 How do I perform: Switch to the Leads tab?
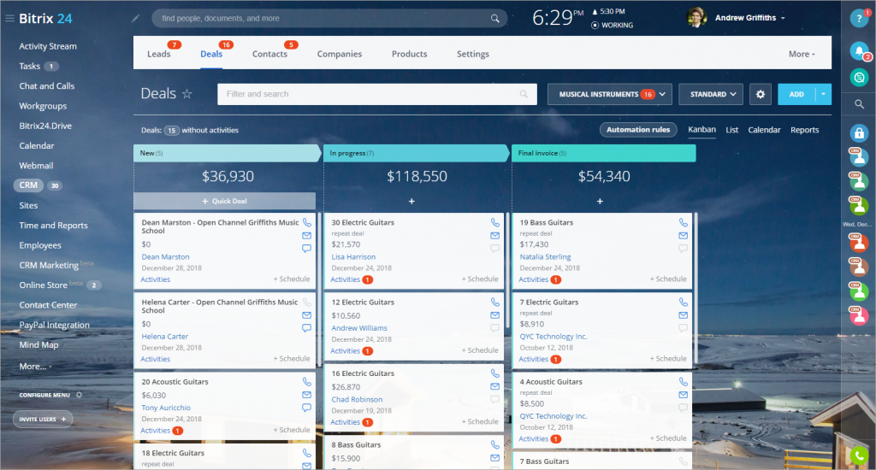[x=158, y=54]
